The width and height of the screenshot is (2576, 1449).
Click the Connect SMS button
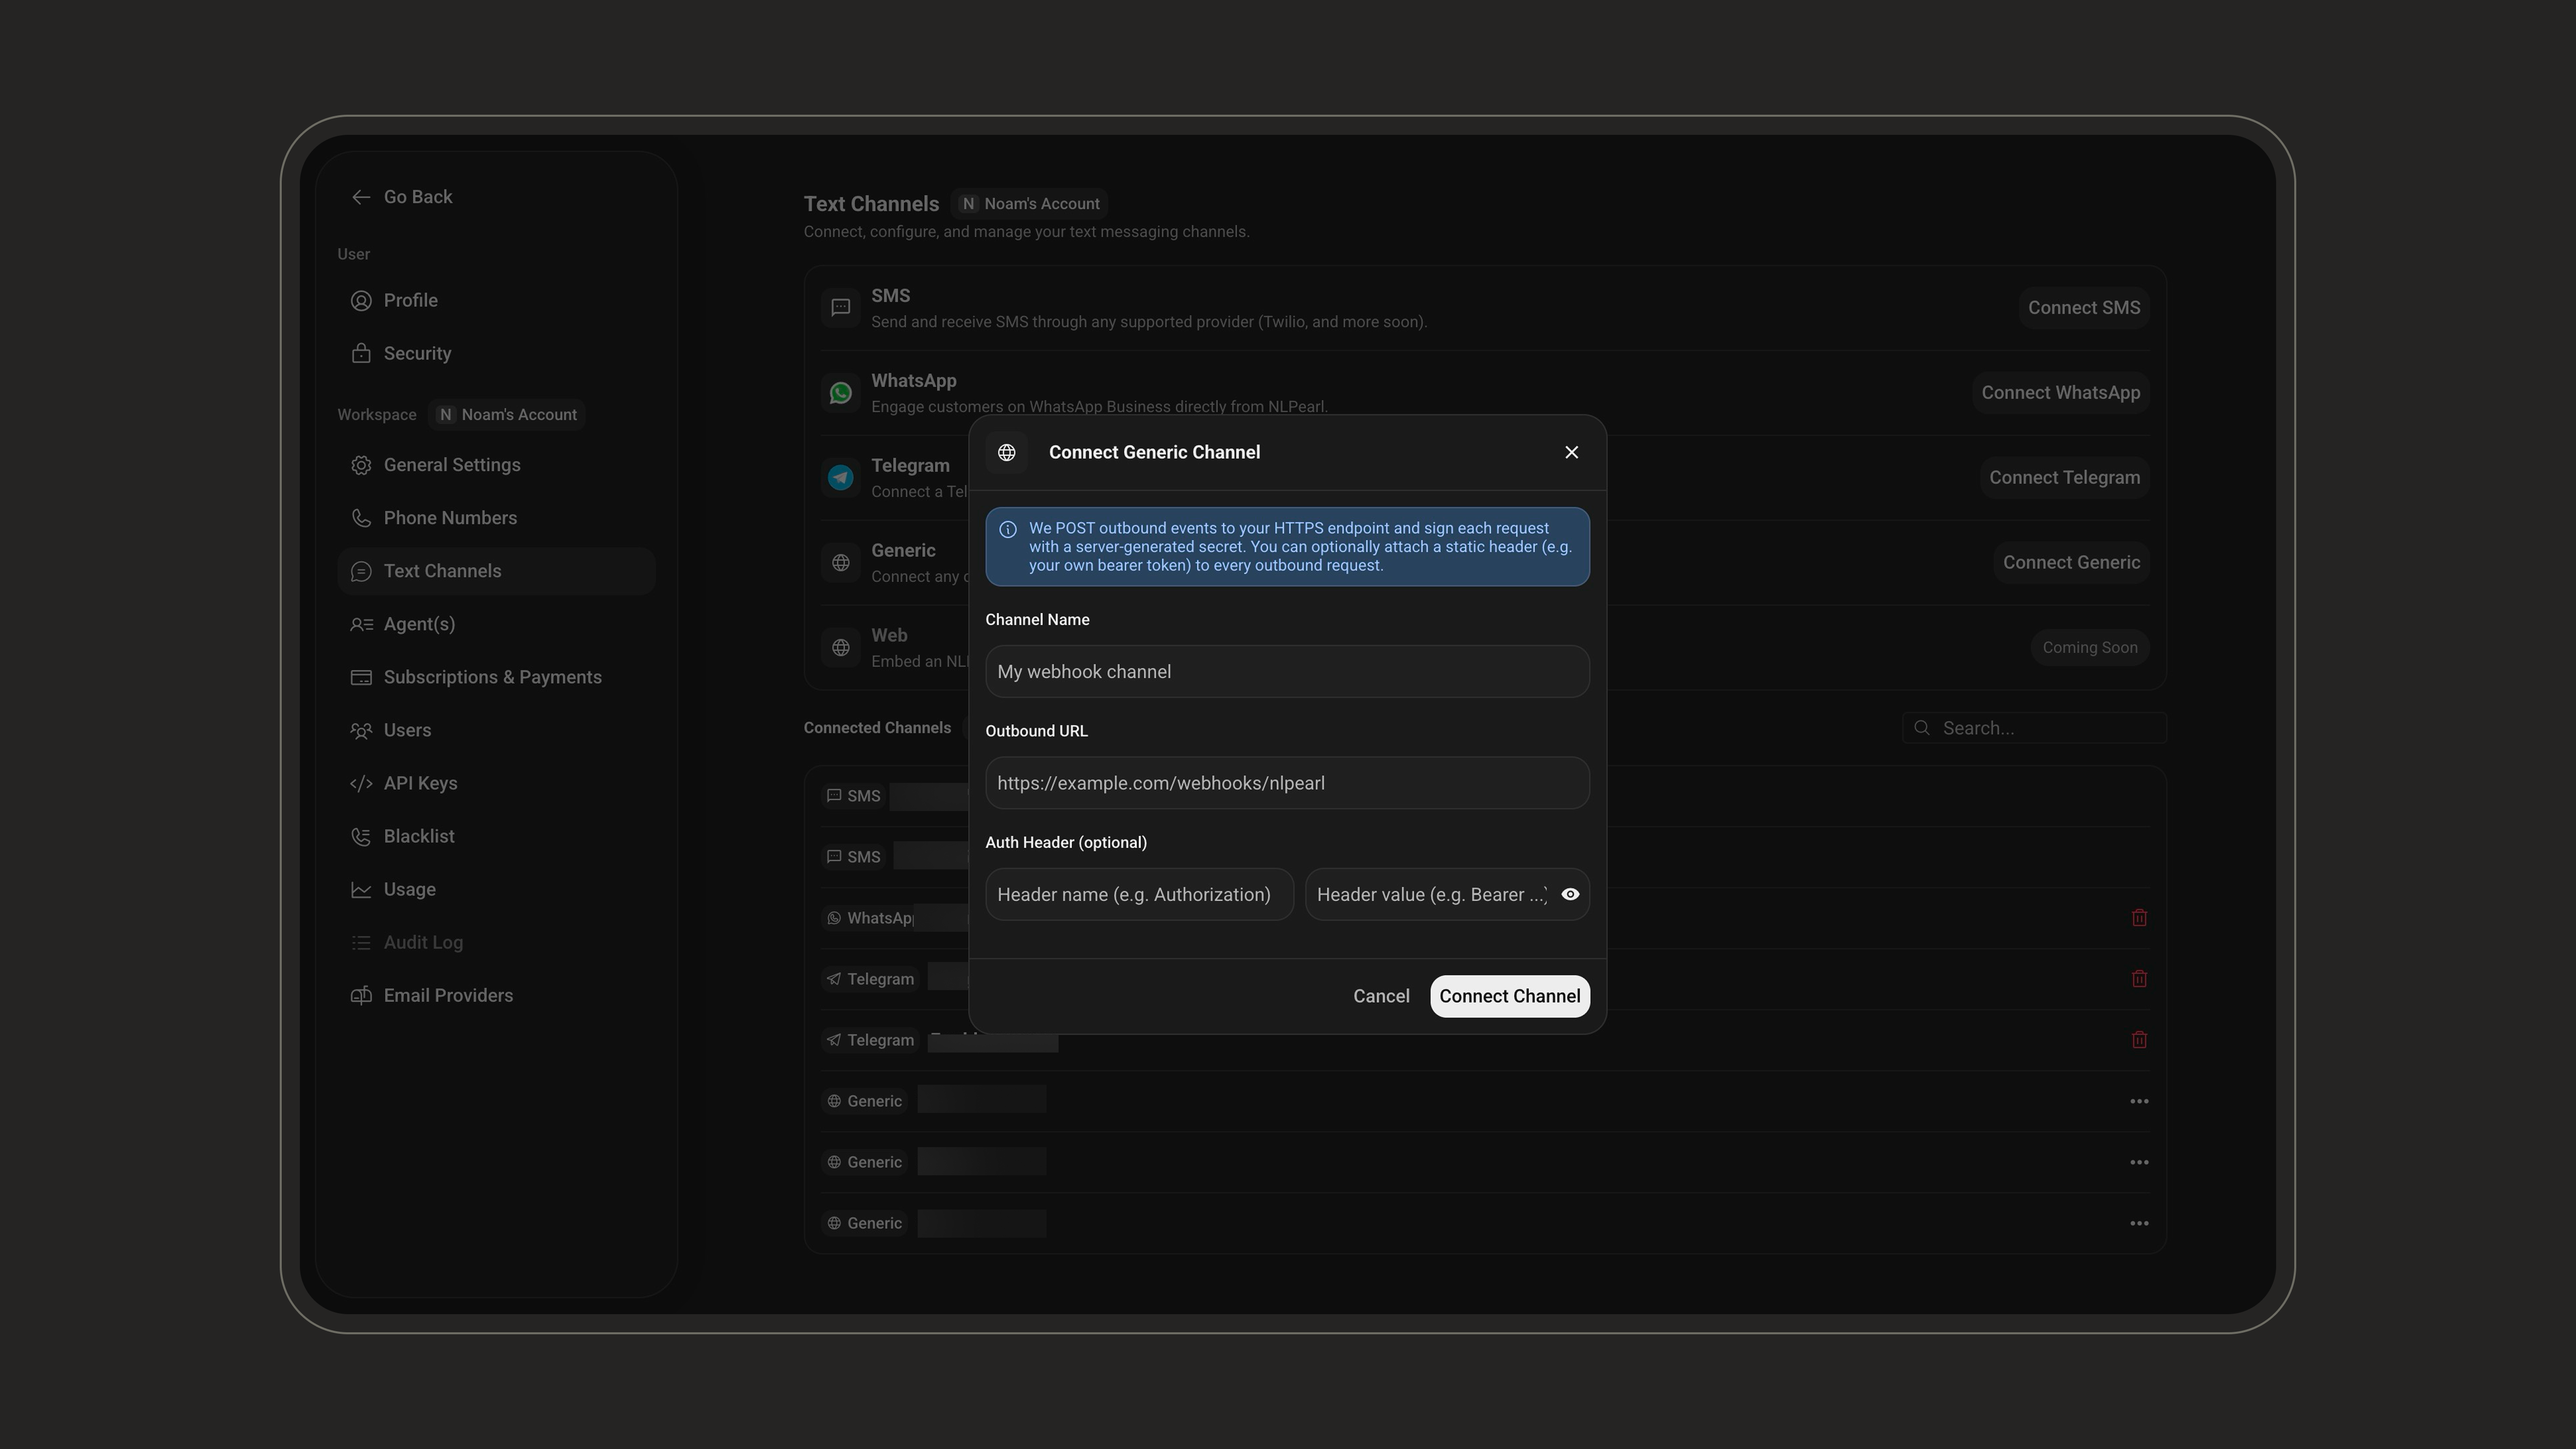point(2084,307)
